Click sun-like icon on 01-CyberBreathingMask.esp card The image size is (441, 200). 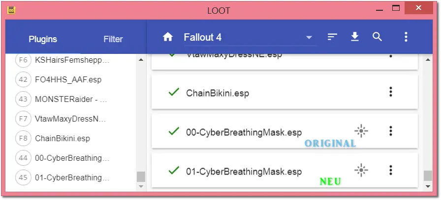361,170
